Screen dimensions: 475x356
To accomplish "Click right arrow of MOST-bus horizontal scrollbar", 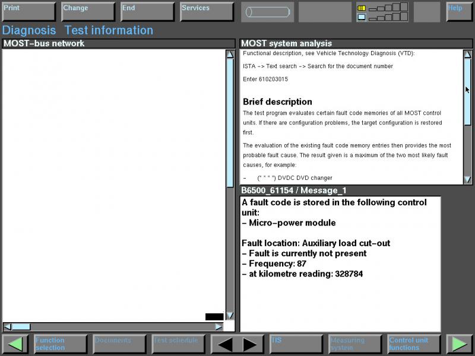I will (218, 326).
